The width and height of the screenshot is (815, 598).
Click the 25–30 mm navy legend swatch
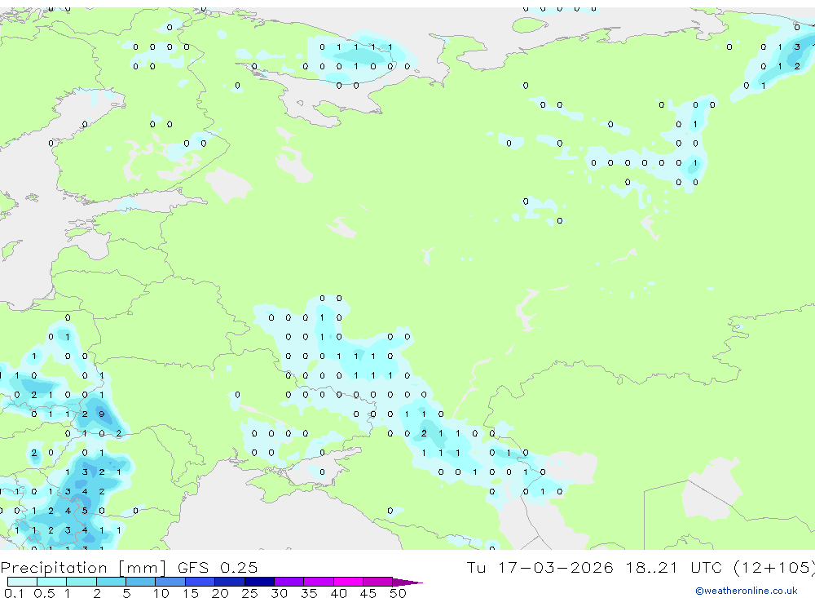259,582
